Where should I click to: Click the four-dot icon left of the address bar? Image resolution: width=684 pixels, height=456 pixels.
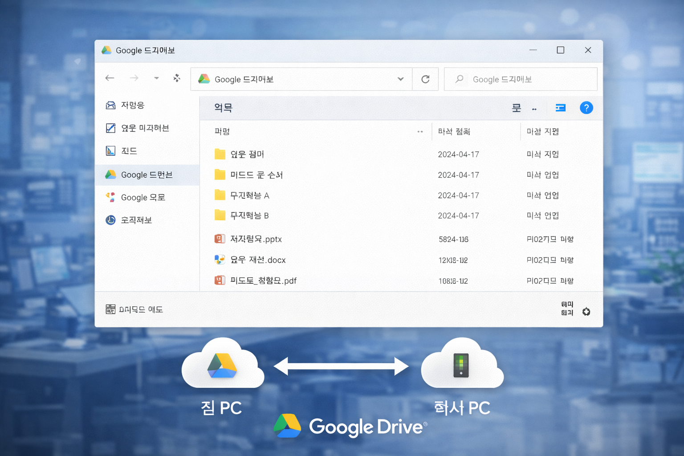tap(177, 78)
